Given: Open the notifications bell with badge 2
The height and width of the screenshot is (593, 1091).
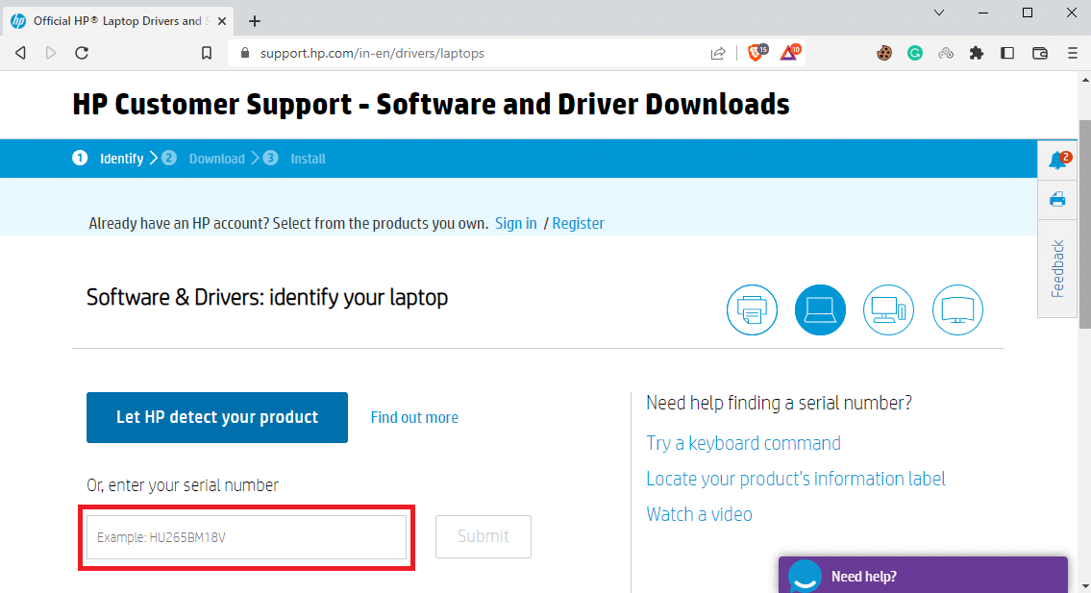Looking at the screenshot, I should pos(1057,159).
